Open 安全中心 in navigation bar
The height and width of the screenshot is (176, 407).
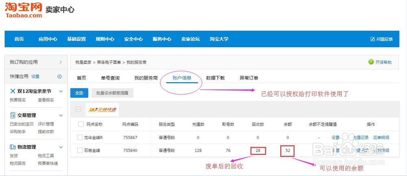click(x=133, y=39)
